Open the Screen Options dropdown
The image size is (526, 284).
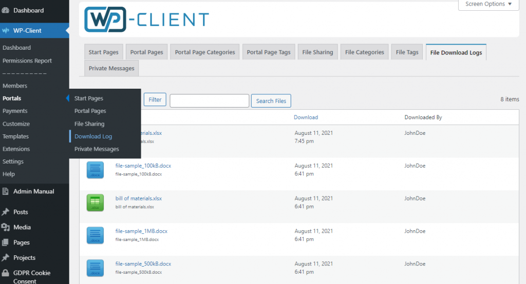click(x=489, y=4)
